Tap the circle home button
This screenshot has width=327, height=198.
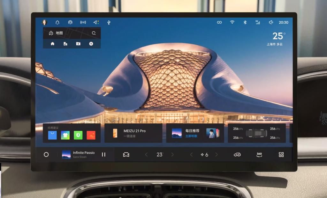[46, 155]
